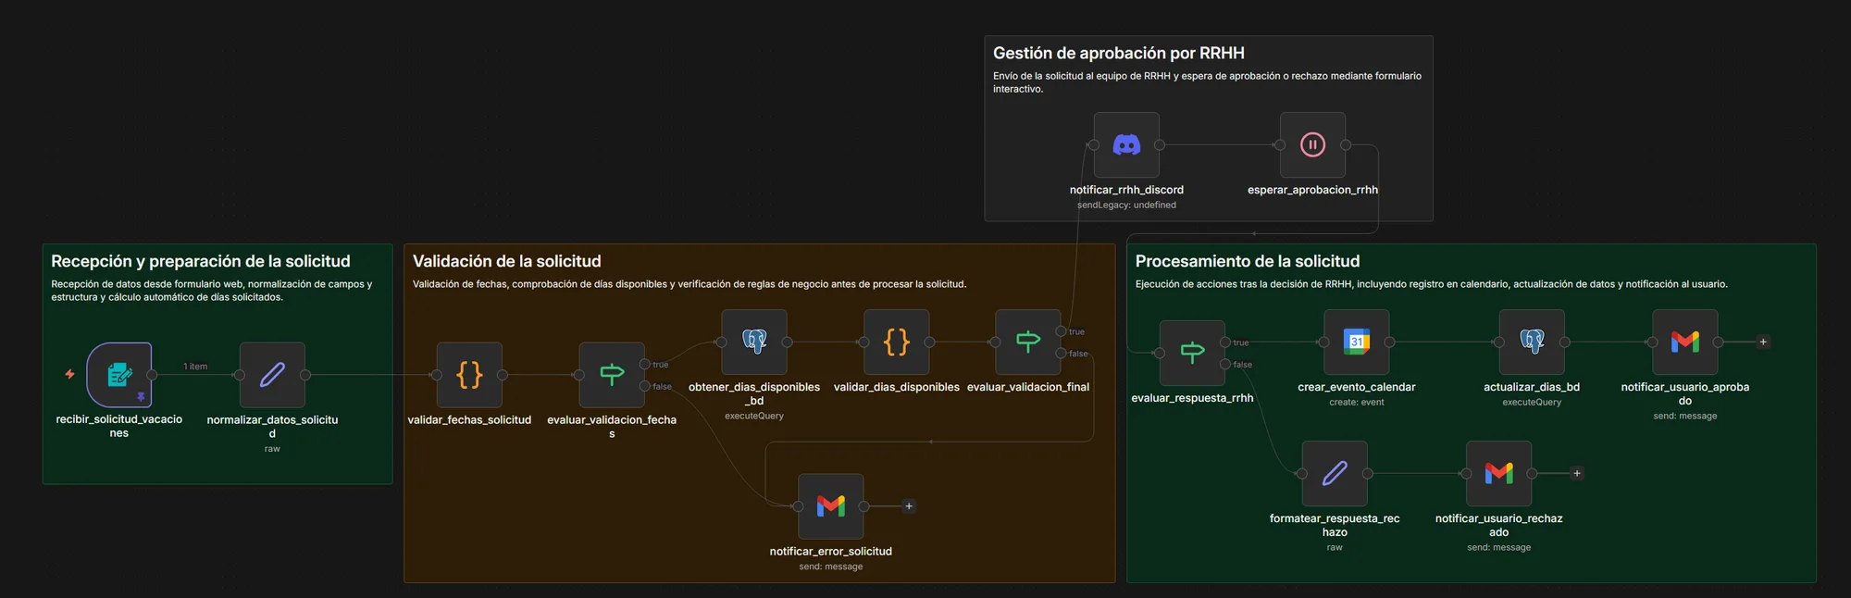Select the formatear_respuesta_rechazo edit node

[1335, 473]
